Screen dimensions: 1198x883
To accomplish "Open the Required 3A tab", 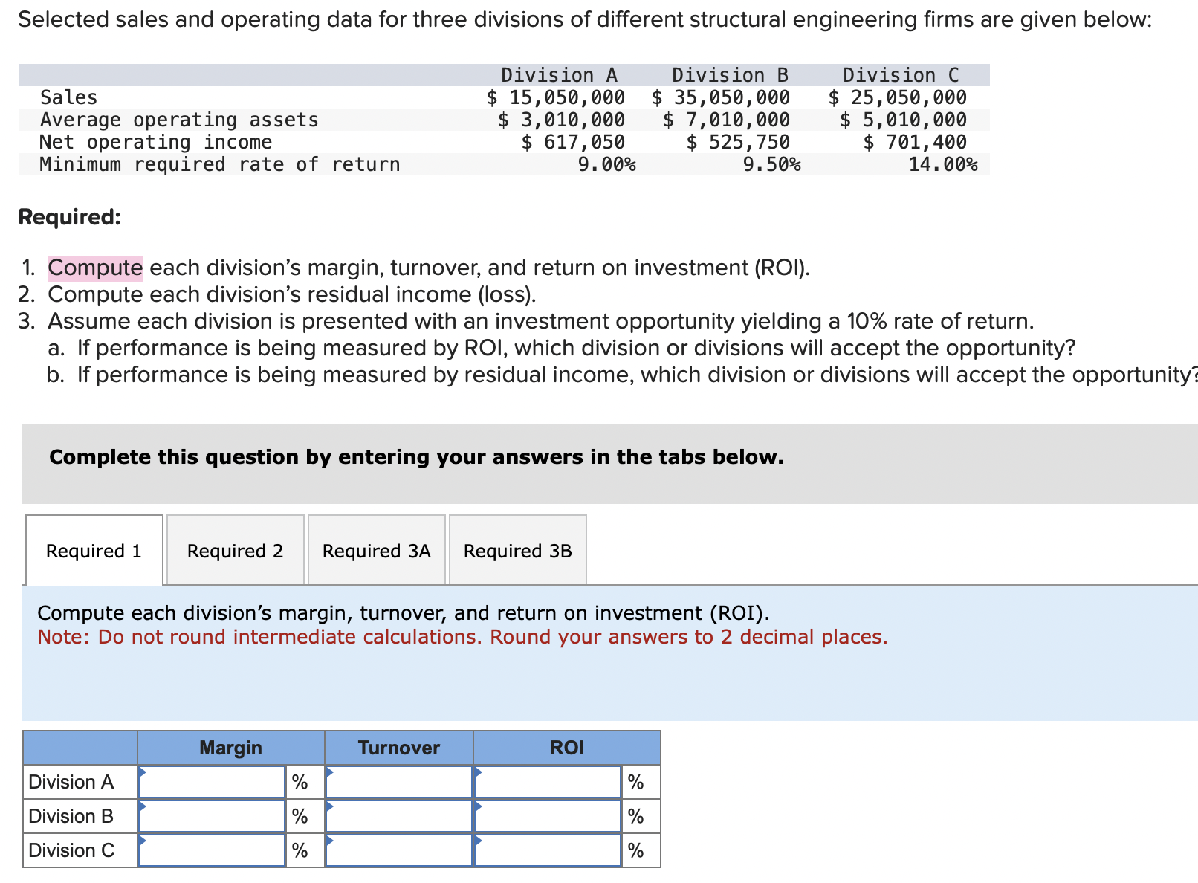I will pyautogui.click(x=376, y=550).
